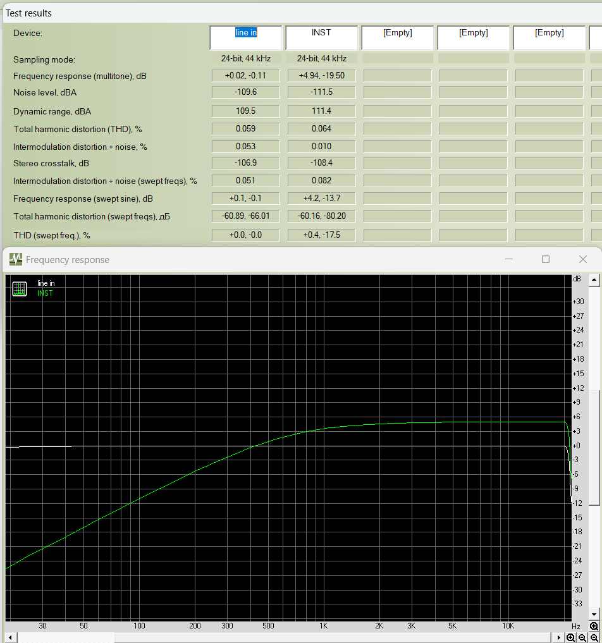Close the Frequency response window
This screenshot has height=643, width=602.
pyautogui.click(x=583, y=259)
